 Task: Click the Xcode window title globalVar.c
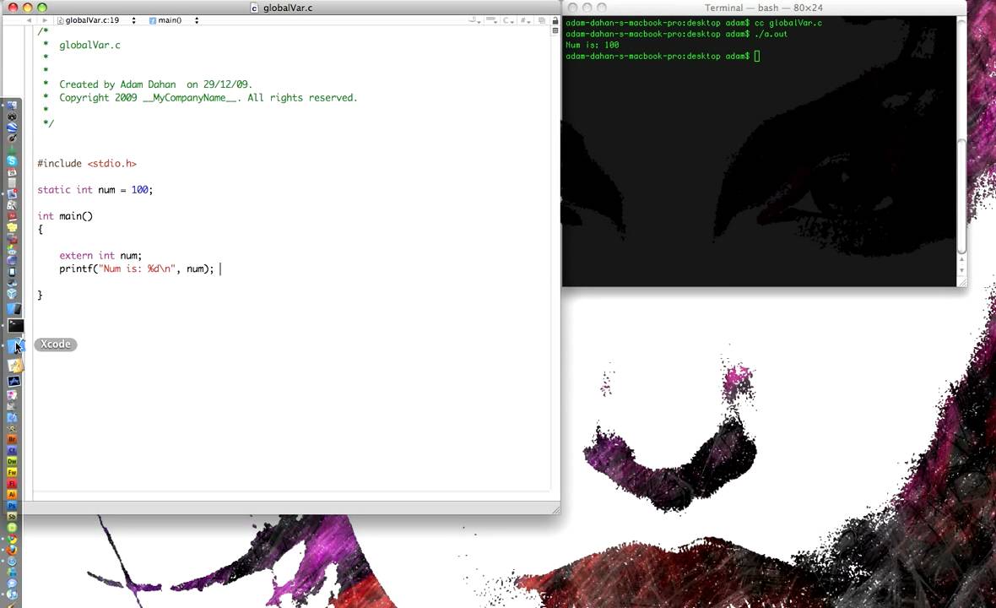(x=288, y=8)
